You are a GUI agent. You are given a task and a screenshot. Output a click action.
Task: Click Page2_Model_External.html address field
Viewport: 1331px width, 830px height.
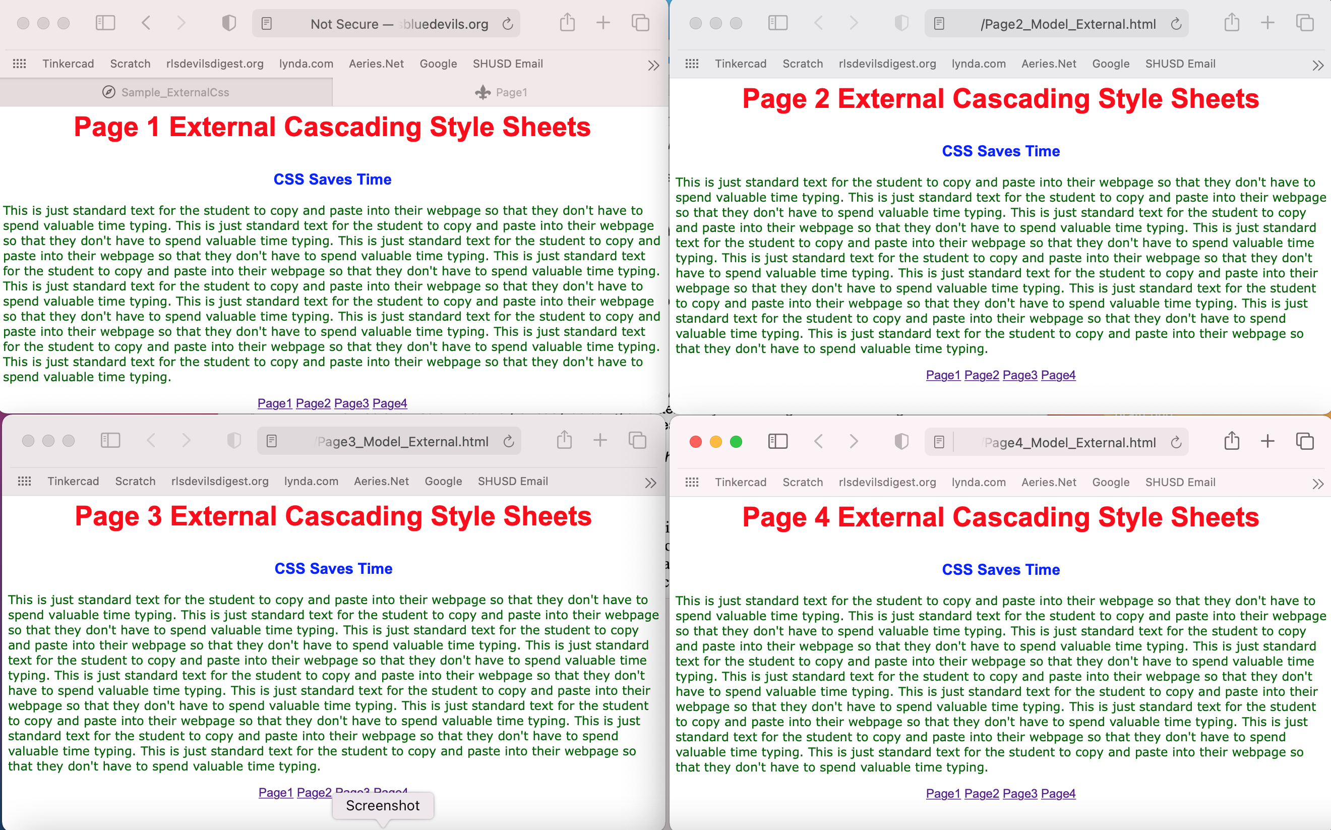pyautogui.click(x=1067, y=24)
